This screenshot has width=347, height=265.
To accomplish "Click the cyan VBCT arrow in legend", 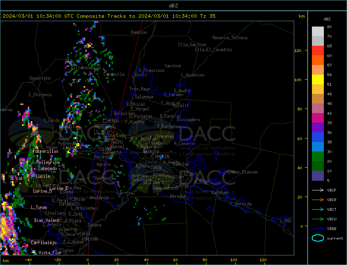I will coord(318,209).
